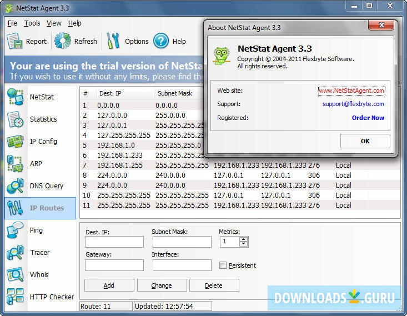The width and height of the screenshot is (407, 316).
Task: Select the Whois sidebar icon
Action: click(16, 274)
